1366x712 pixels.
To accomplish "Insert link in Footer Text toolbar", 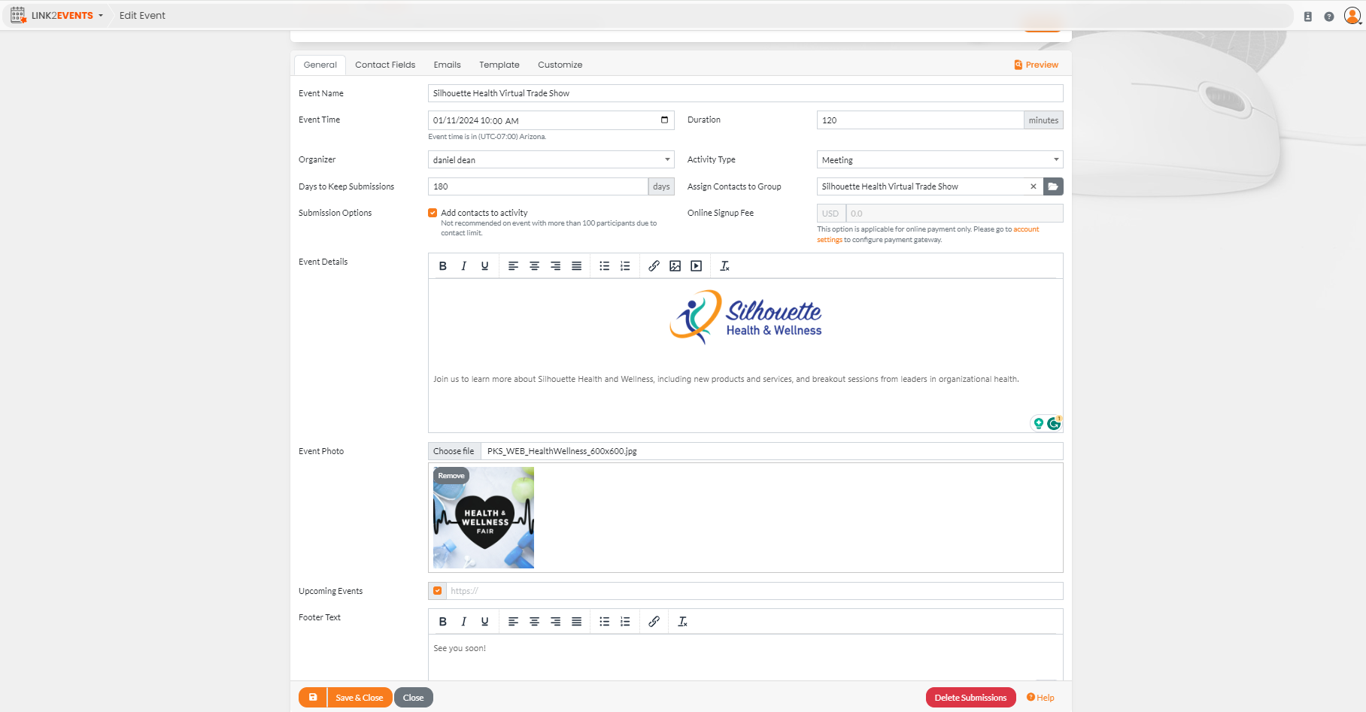I will click(654, 622).
